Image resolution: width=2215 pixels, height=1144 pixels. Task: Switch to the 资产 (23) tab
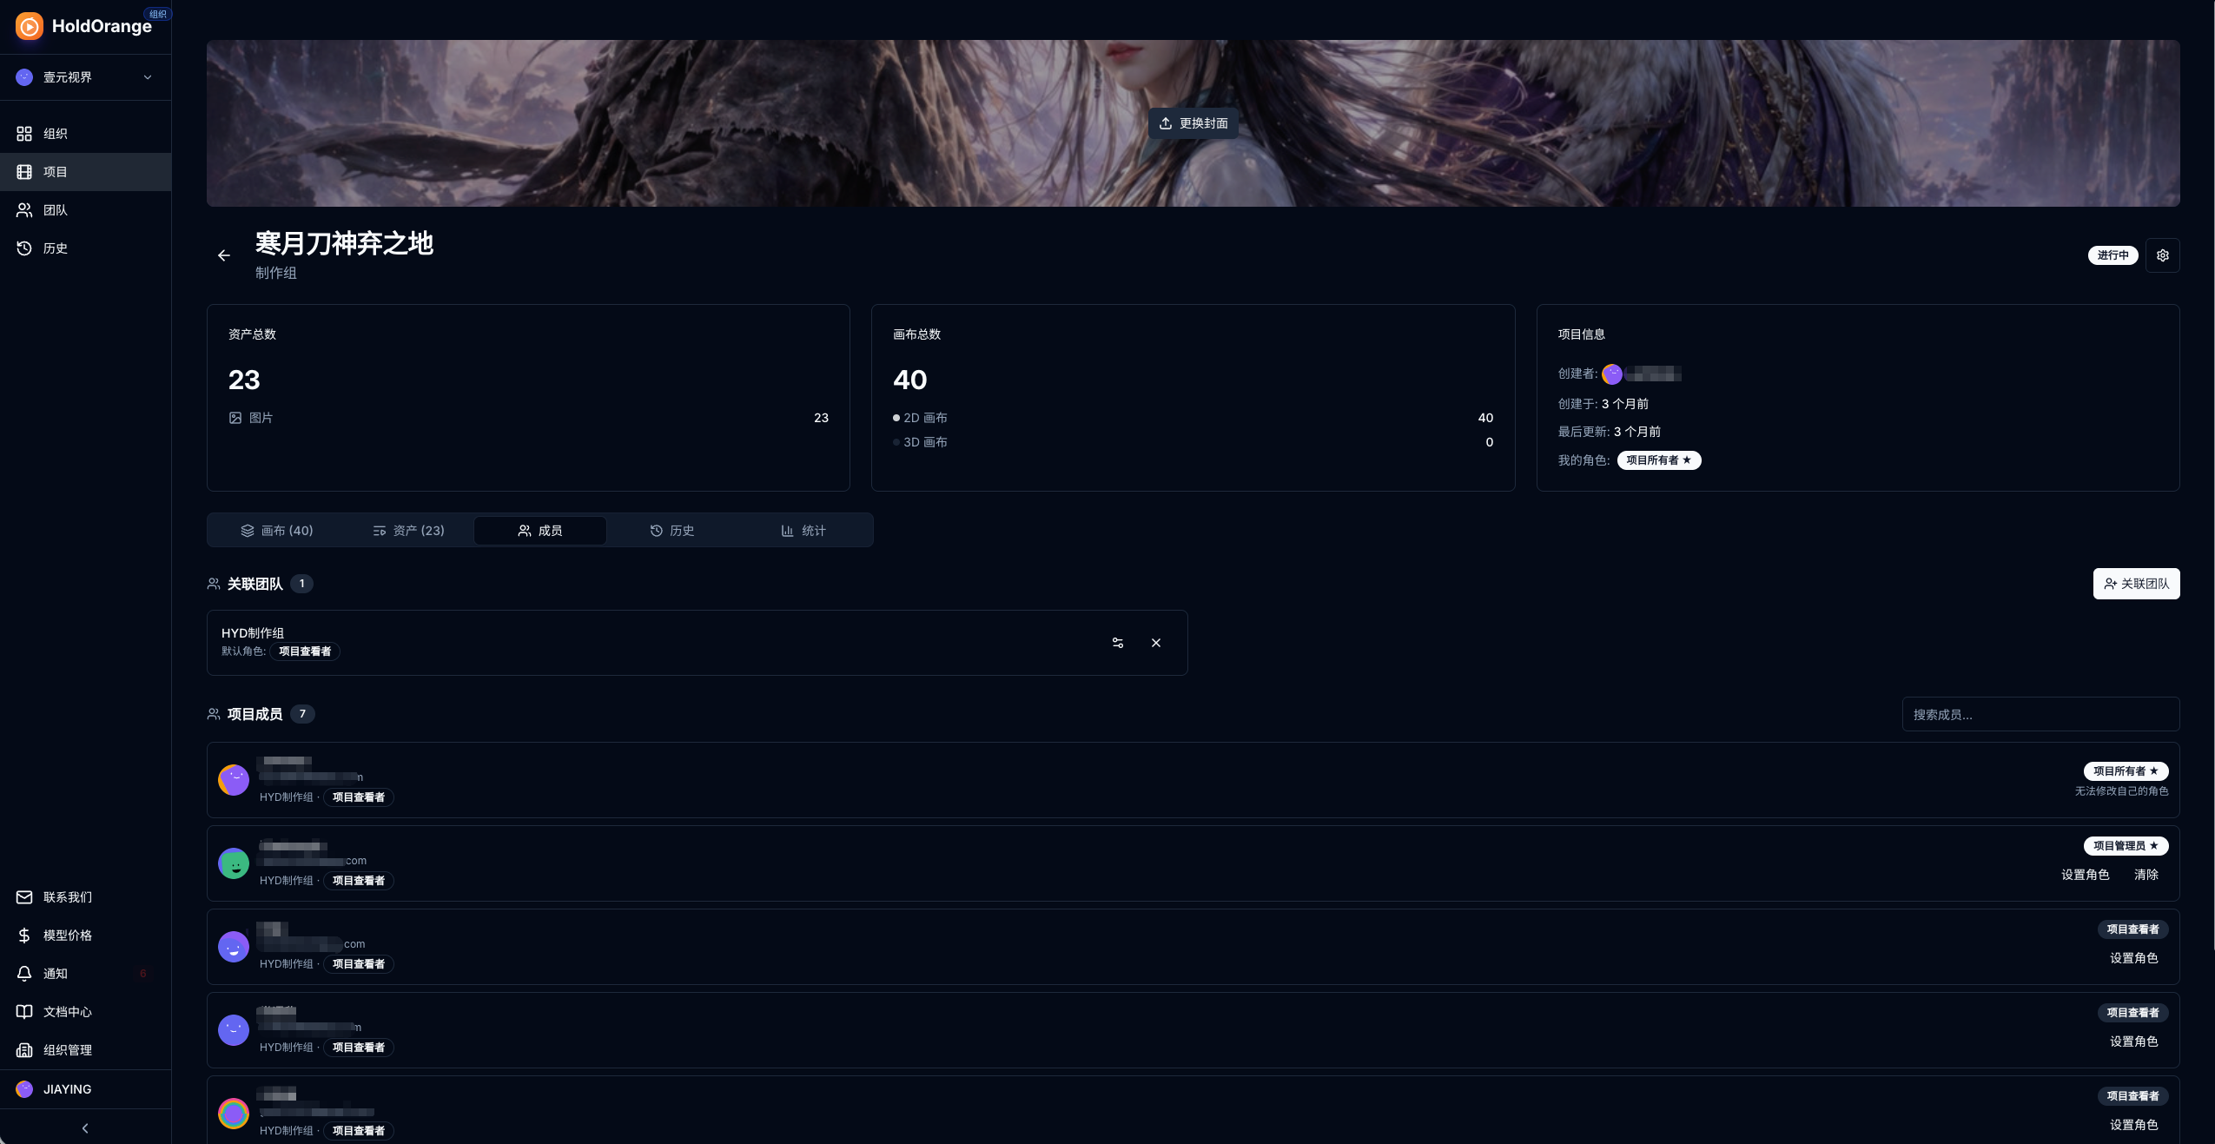tap(409, 531)
